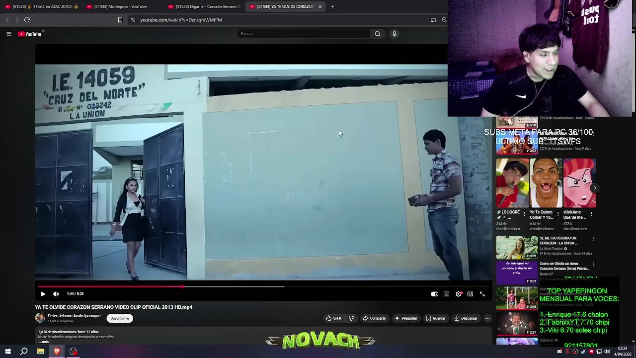
Task: Open the clock showing 03:34
Action: [623, 351]
